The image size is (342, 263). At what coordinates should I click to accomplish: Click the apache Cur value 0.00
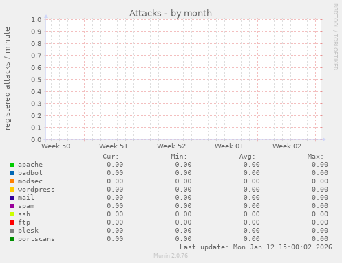point(115,165)
